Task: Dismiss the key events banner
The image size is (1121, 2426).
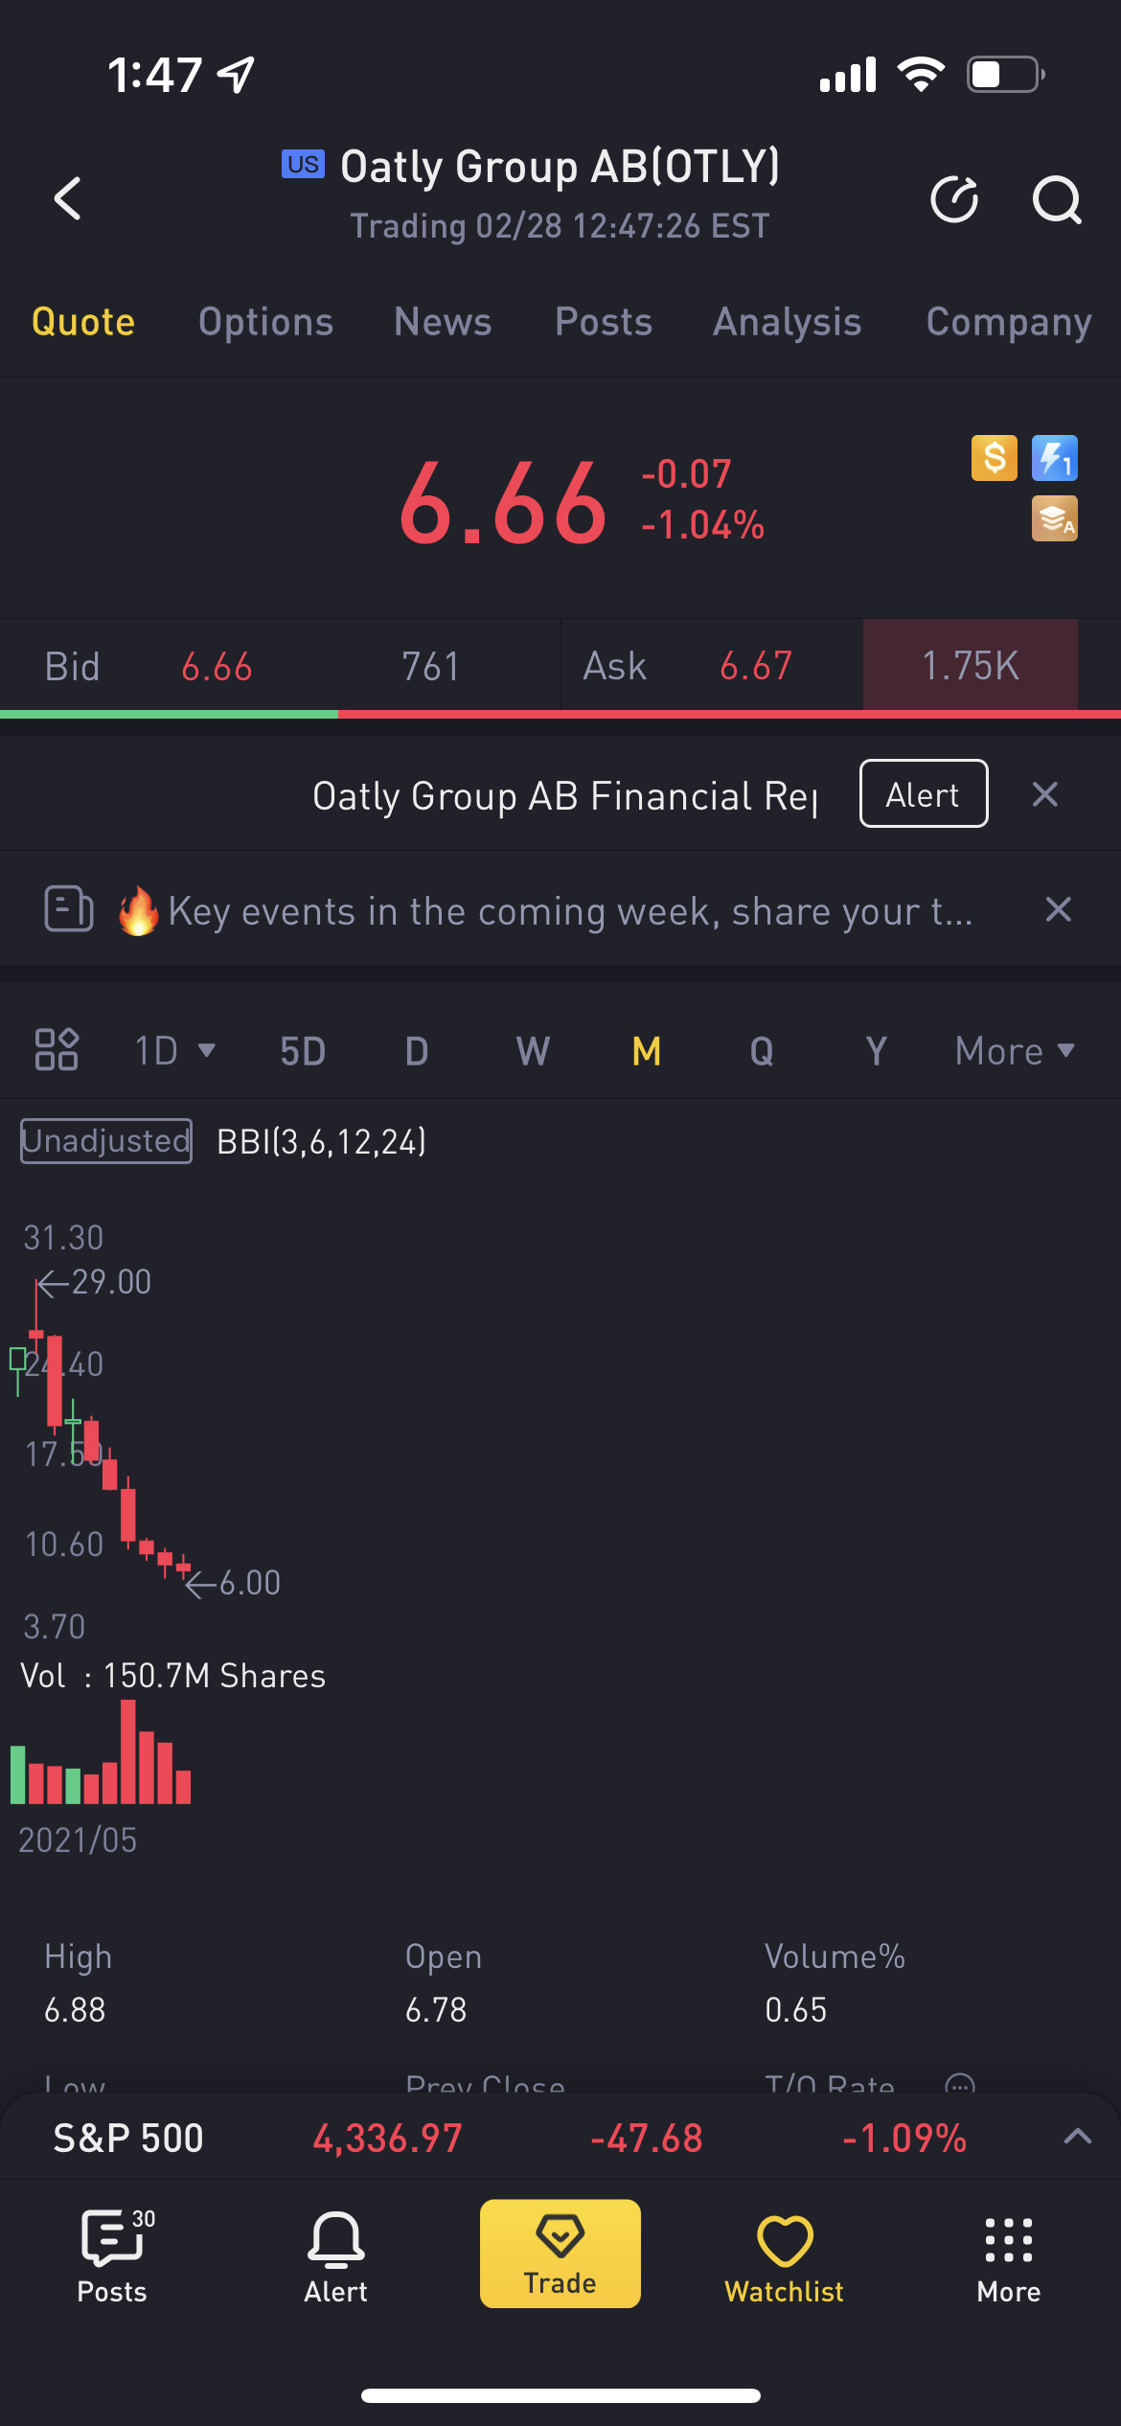Action: [1058, 909]
